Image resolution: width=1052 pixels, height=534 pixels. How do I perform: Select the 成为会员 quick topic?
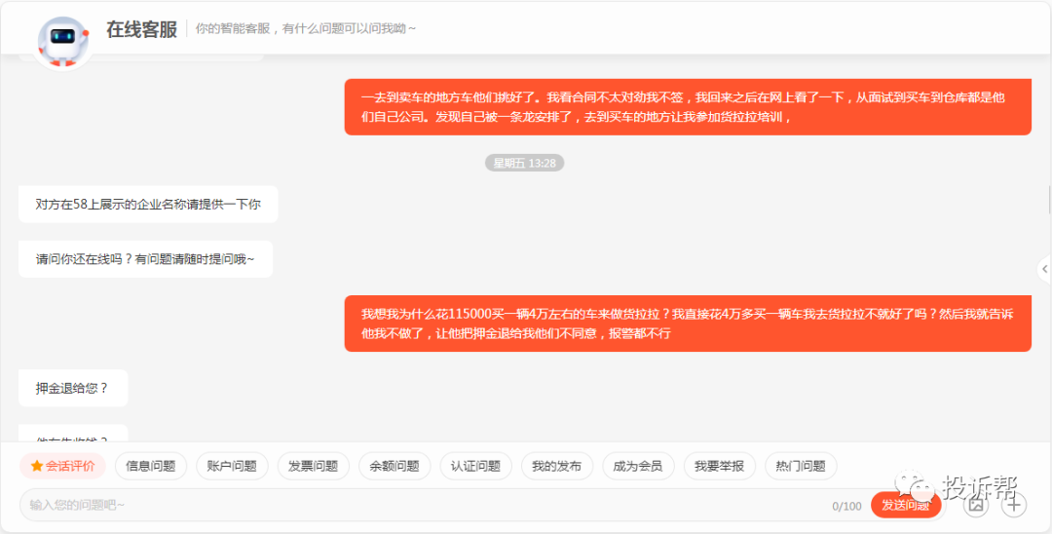[638, 466]
